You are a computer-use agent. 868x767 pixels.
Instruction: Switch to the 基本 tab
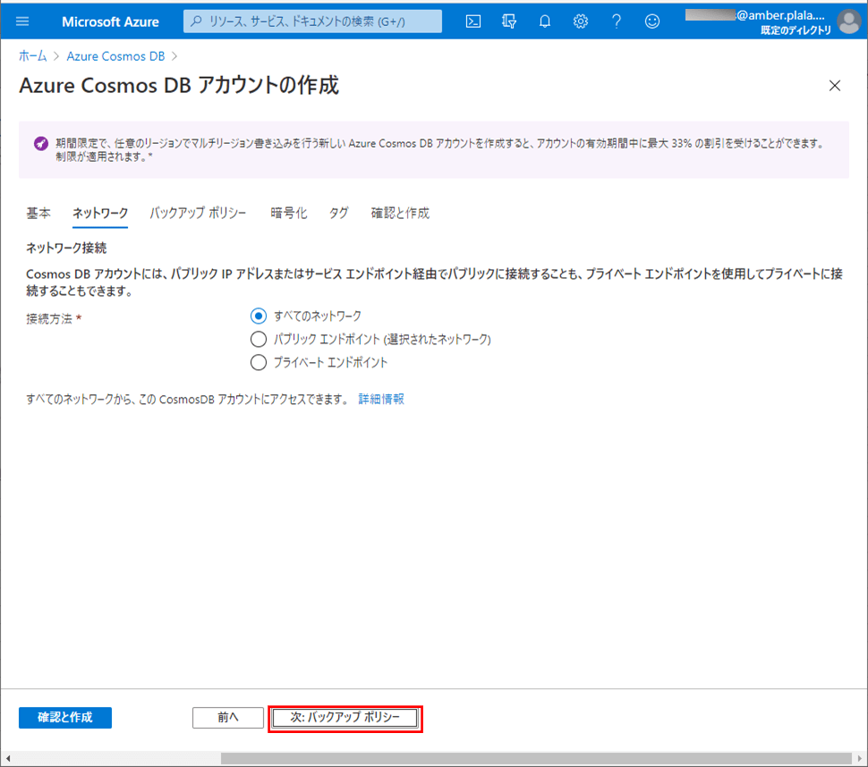click(x=38, y=213)
